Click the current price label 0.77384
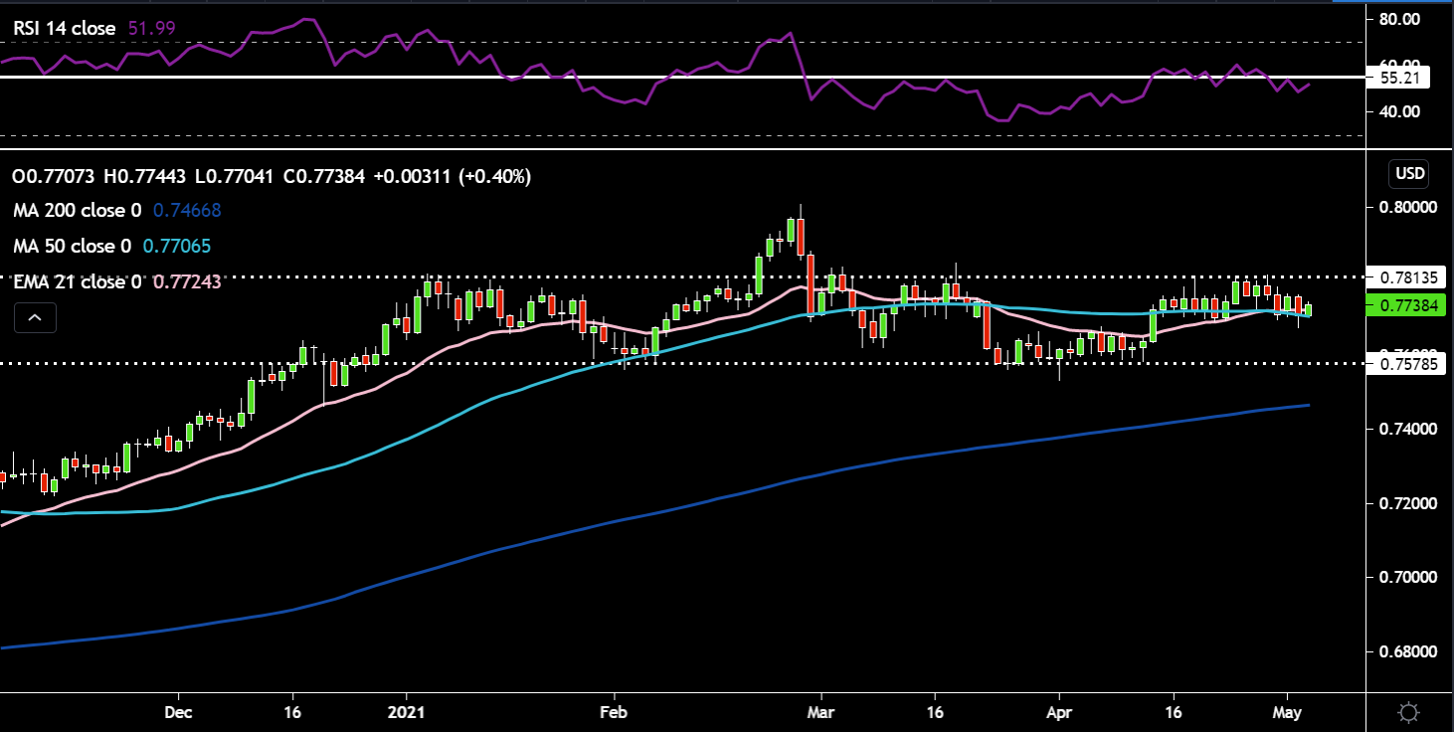Image resolution: width=1454 pixels, height=732 pixels. (x=1407, y=305)
